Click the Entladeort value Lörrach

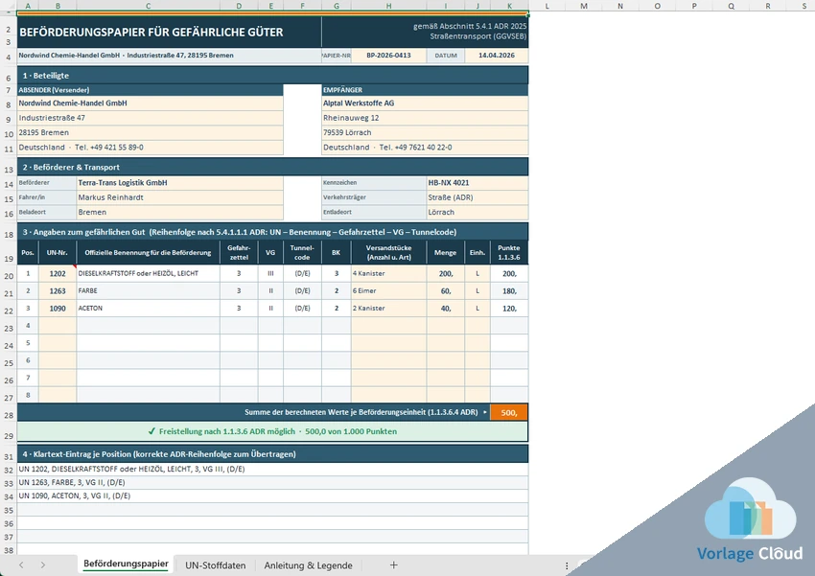click(477, 212)
